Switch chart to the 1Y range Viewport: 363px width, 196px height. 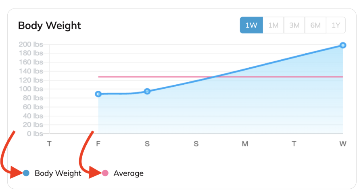(x=336, y=25)
